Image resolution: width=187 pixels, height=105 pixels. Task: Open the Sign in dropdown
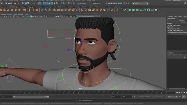(x=140, y=3)
